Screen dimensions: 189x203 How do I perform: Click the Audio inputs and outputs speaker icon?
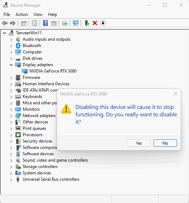tap(18, 39)
